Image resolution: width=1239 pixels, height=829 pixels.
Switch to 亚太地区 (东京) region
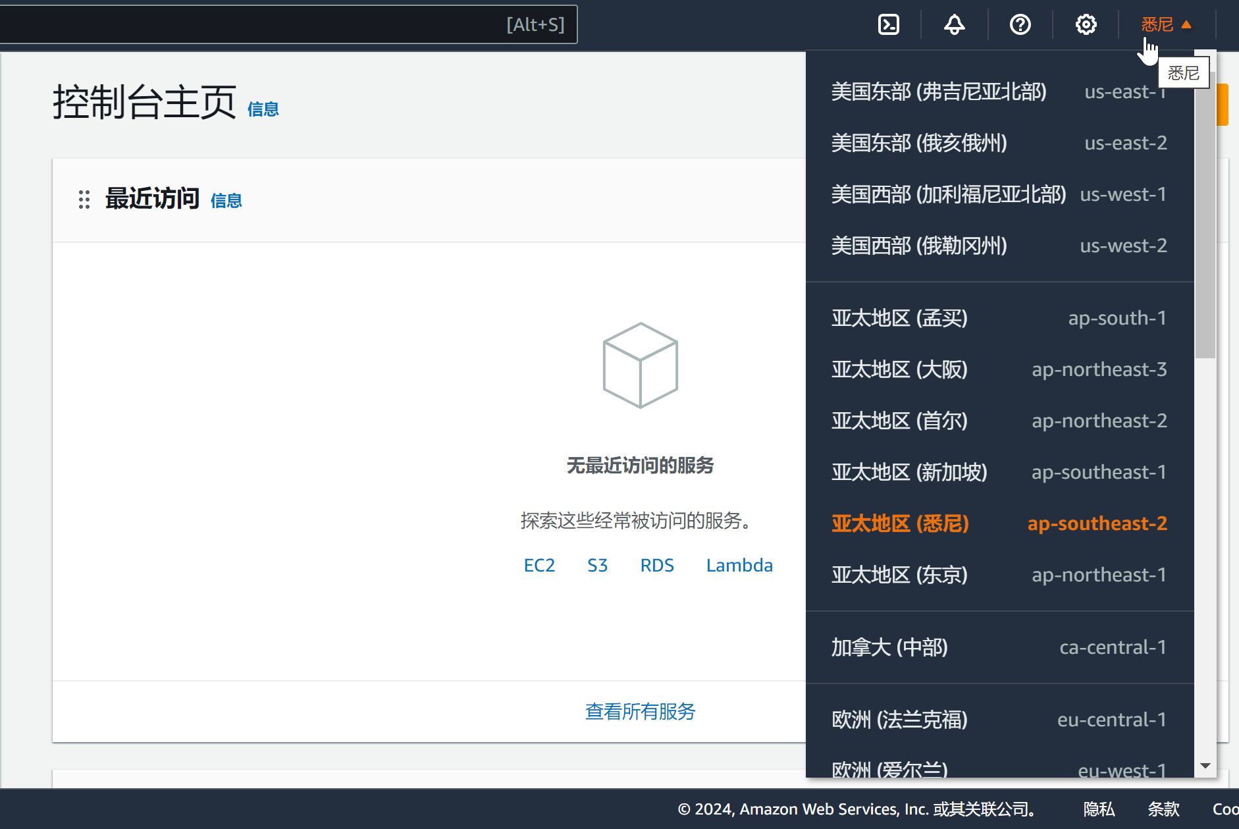pos(999,575)
